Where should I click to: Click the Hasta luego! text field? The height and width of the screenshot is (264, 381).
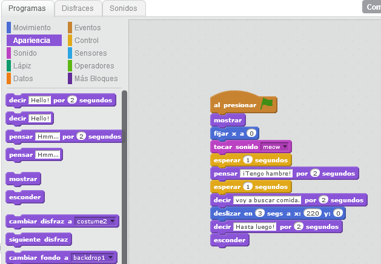[x=255, y=227]
